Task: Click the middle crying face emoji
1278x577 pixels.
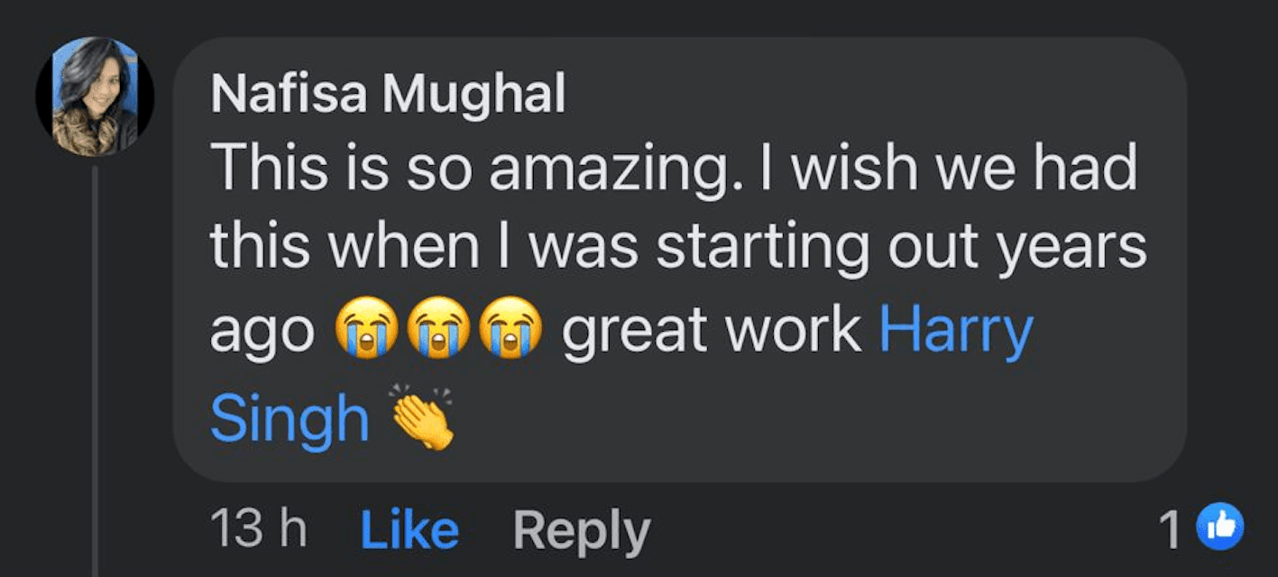Action: tap(439, 332)
